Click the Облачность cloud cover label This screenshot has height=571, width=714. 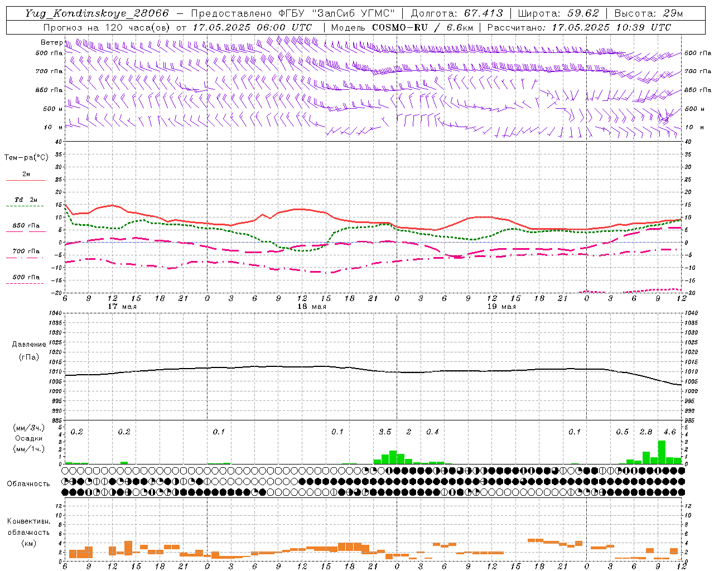(28, 484)
